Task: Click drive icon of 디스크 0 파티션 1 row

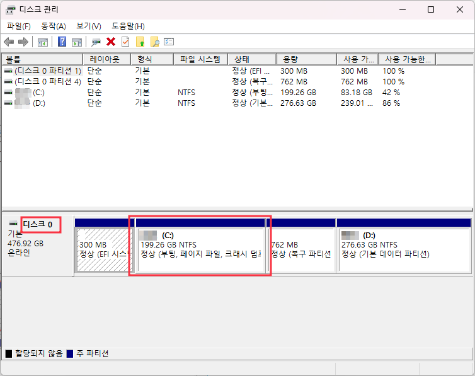Action: click(8, 71)
